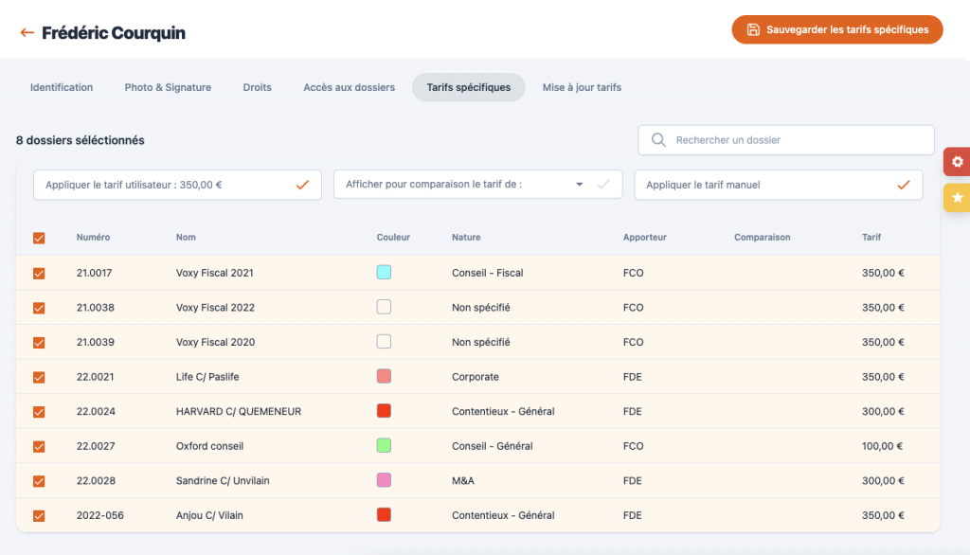Click the checkmark in user tarif field
Image resolution: width=970 pixels, height=555 pixels.
pos(302,185)
